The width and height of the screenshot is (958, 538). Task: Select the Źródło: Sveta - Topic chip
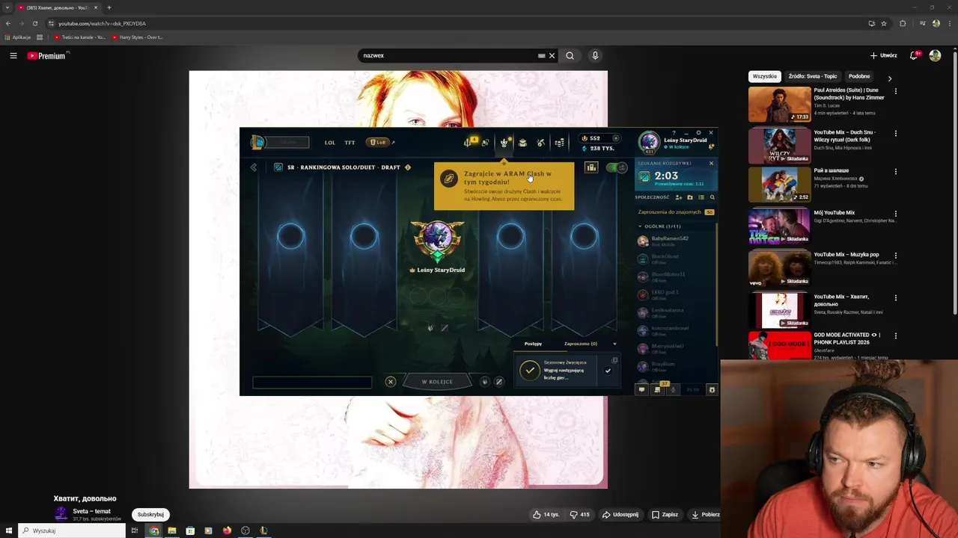(x=813, y=76)
